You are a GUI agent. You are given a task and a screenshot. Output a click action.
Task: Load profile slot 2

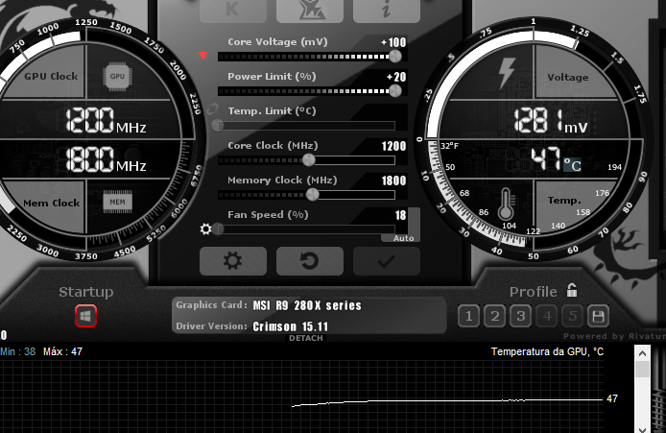point(495,316)
